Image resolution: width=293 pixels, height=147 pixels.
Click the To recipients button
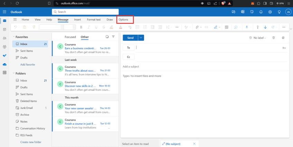(129, 48)
